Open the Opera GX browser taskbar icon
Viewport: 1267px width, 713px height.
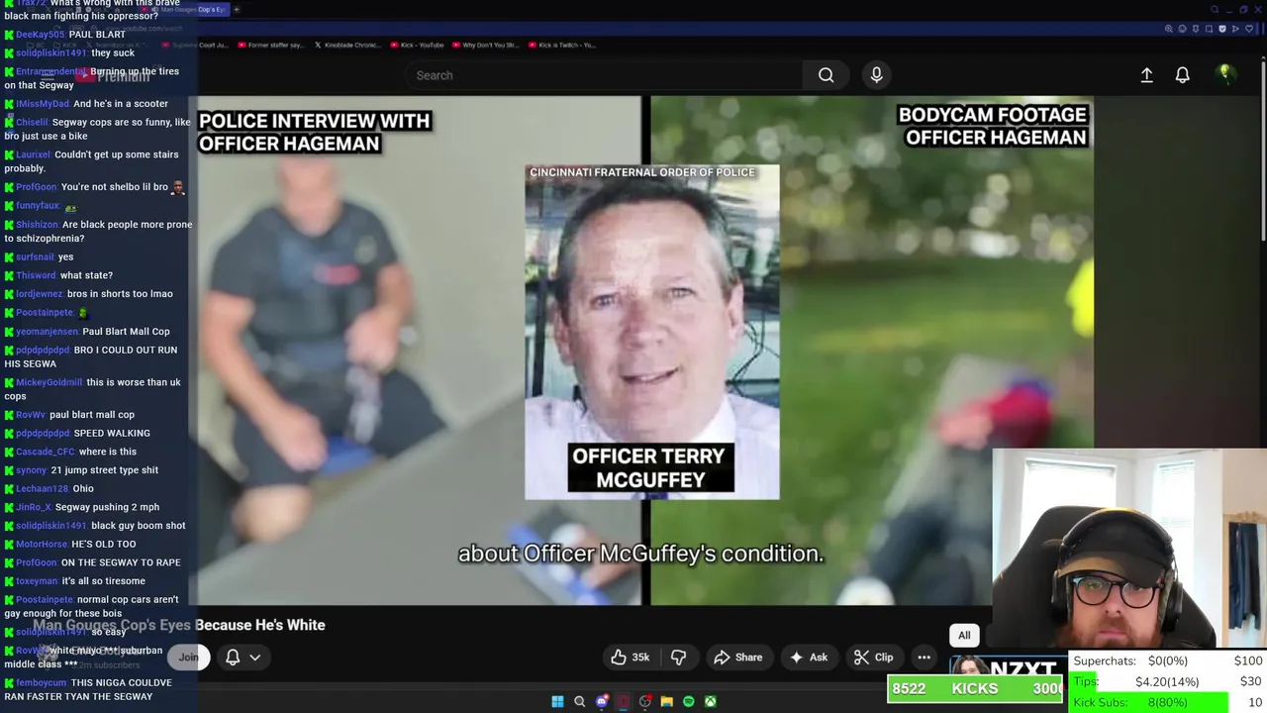[x=624, y=701]
